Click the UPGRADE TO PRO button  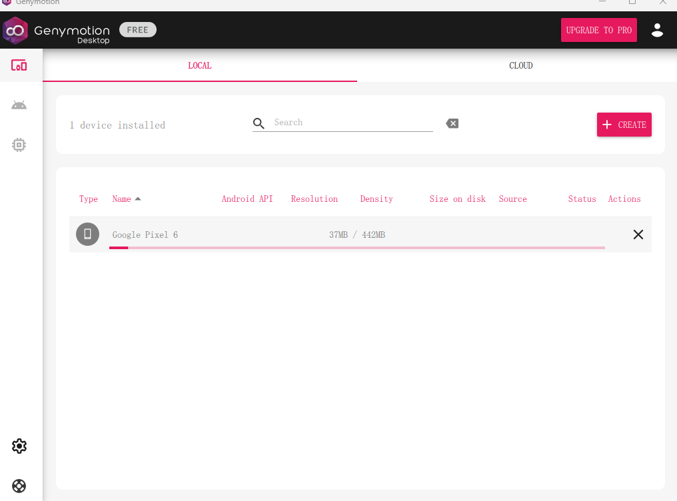click(598, 30)
